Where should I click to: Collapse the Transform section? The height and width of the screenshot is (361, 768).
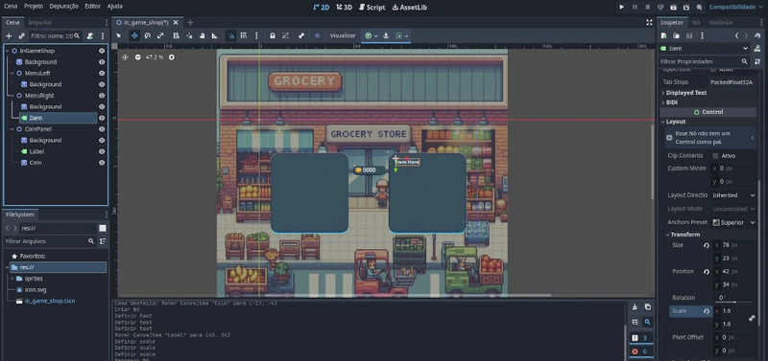pyautogui.click(x=668, y=235)
